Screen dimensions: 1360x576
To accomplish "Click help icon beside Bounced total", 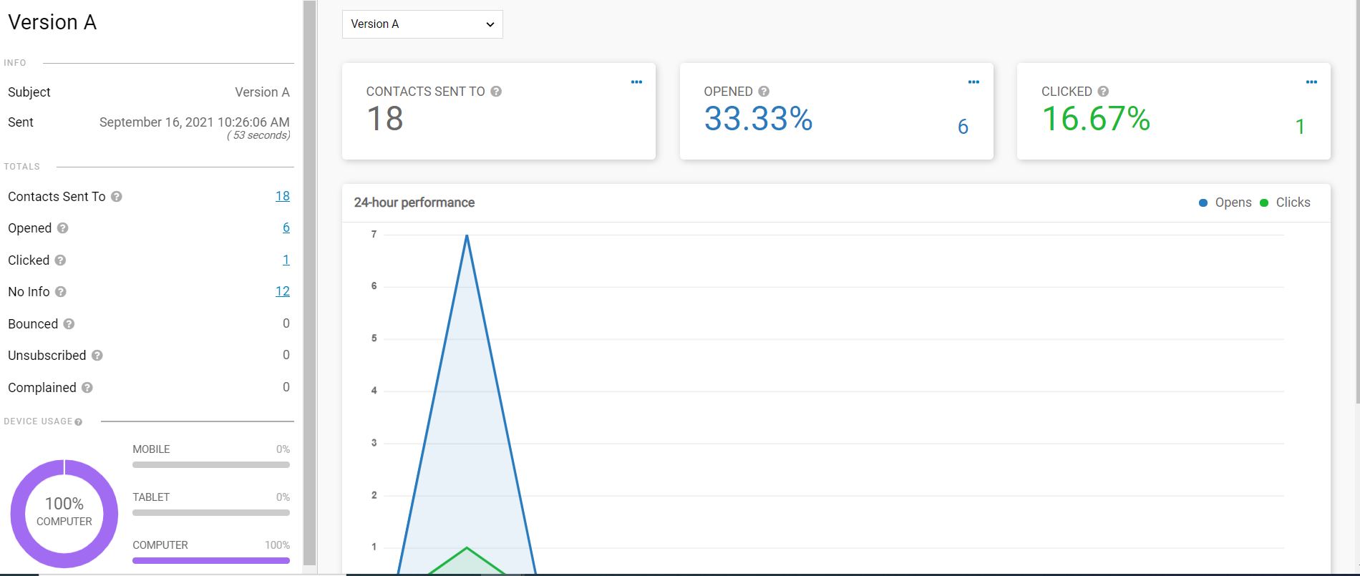I will (x=69, y=324).
